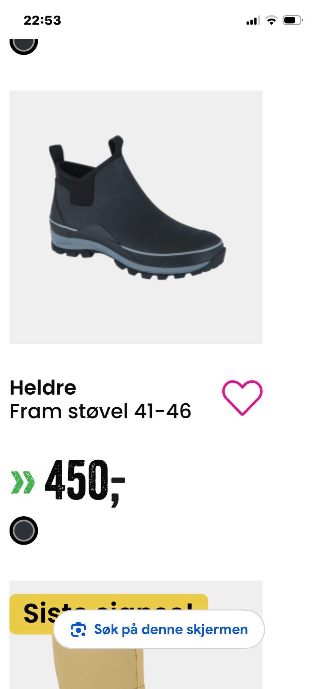
Task: Tap the rear heel pull loop on the boot
Action: point(56,154)
